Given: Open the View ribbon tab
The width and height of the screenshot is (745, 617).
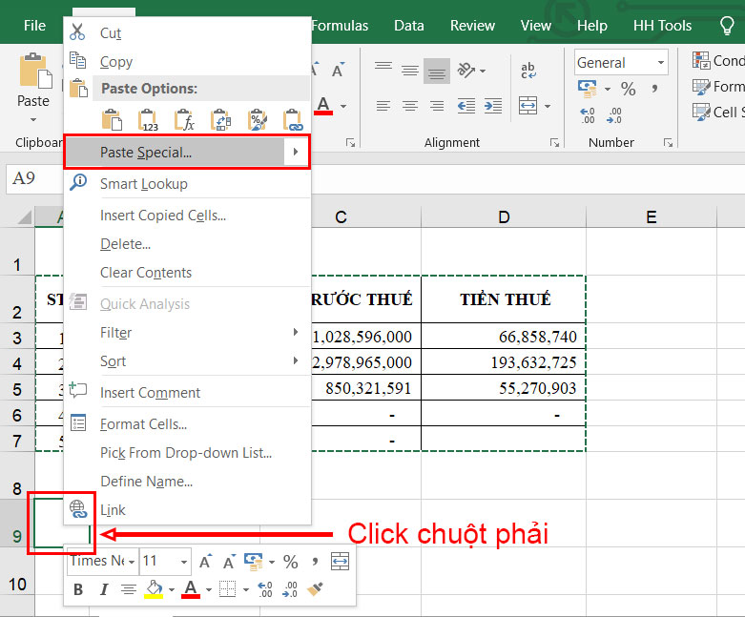Looking at the screenshot, I should click(x=535, y=26).
